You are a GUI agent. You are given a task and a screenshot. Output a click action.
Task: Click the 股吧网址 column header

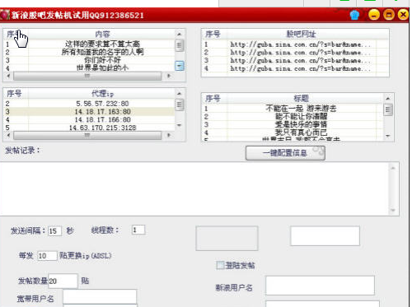pos(301,34)
